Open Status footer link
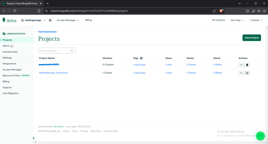Screen dimensions: 268x144 pyautogui.click(x=66, y=131)
